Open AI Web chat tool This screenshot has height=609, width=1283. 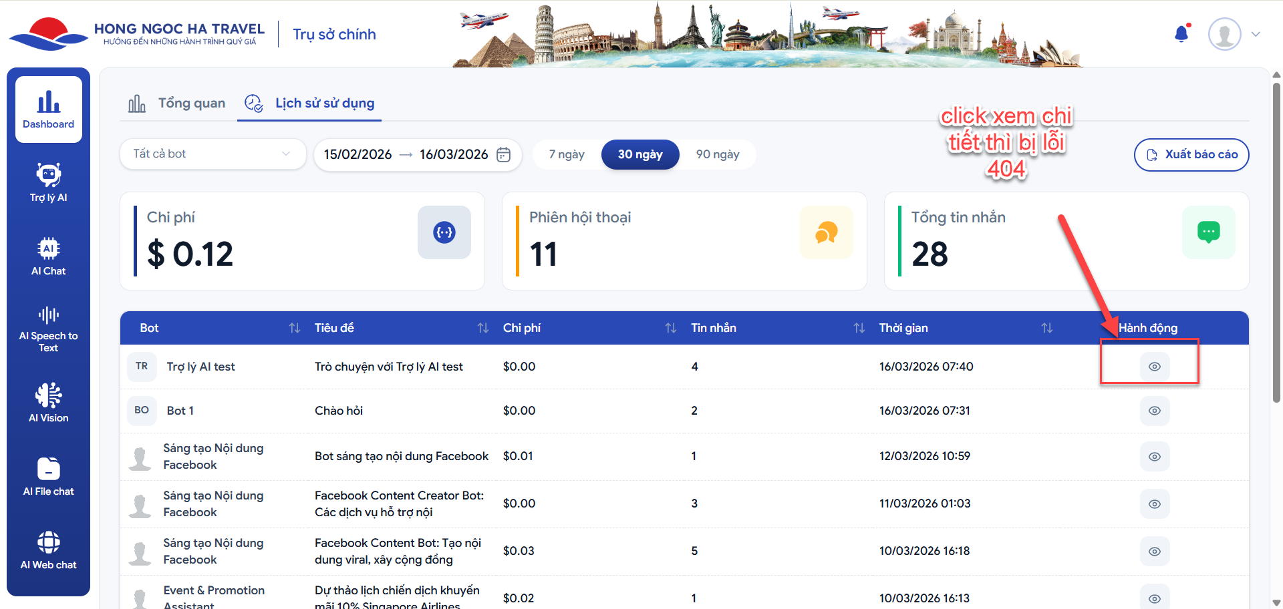pyautogui.click(x=48, y=550)
